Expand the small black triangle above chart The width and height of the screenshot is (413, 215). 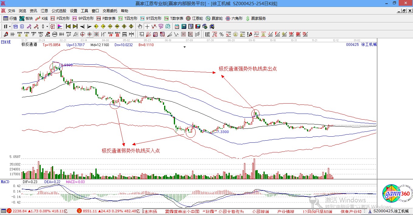184,47
